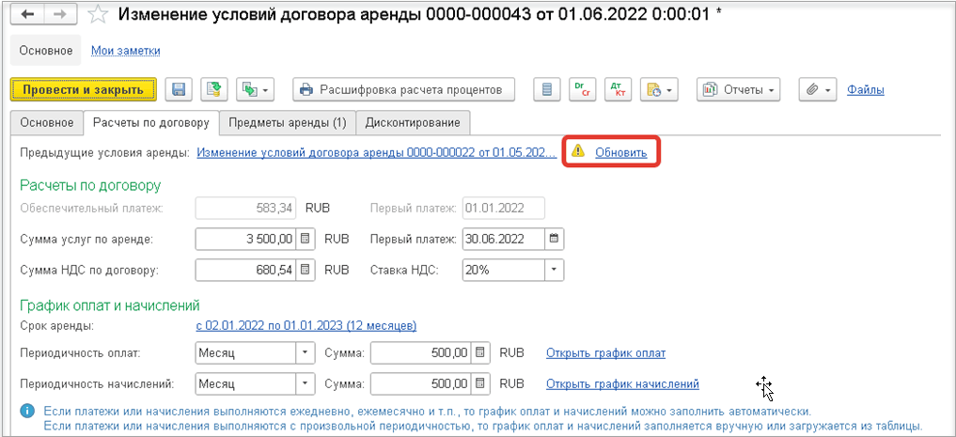Open calculator for Сумма НДС по договору

pyautogui.click(x=306, y=270)
